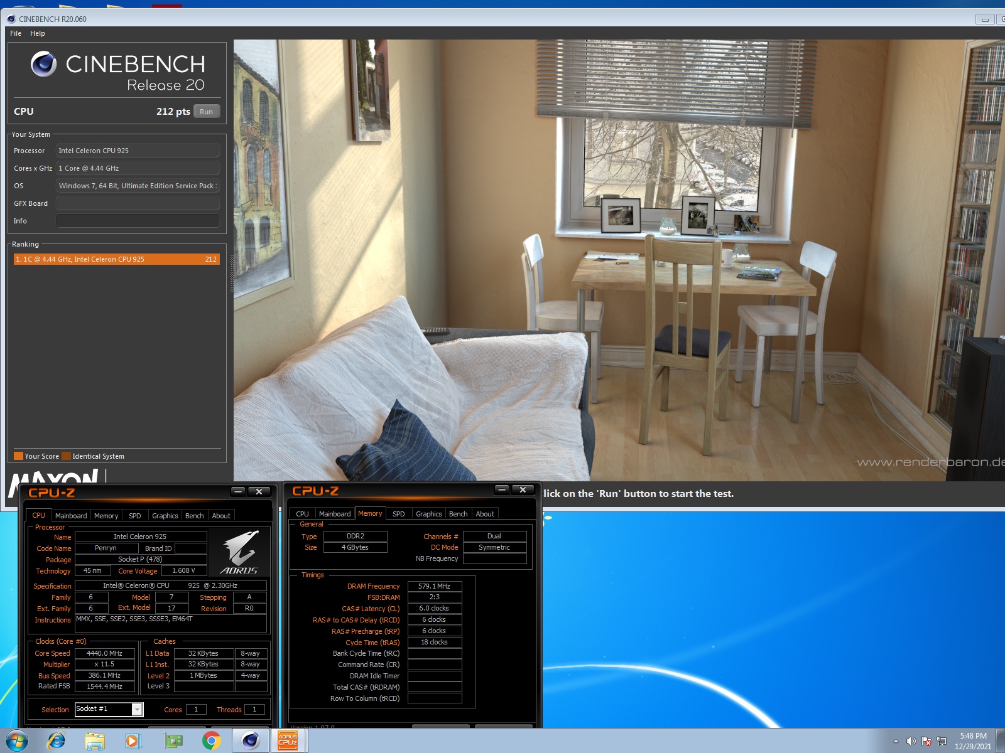Click the Cinebench logo sphere icon
Image resolution: width=1005 pixels, height=753 pixels.
tap(44, 63)
